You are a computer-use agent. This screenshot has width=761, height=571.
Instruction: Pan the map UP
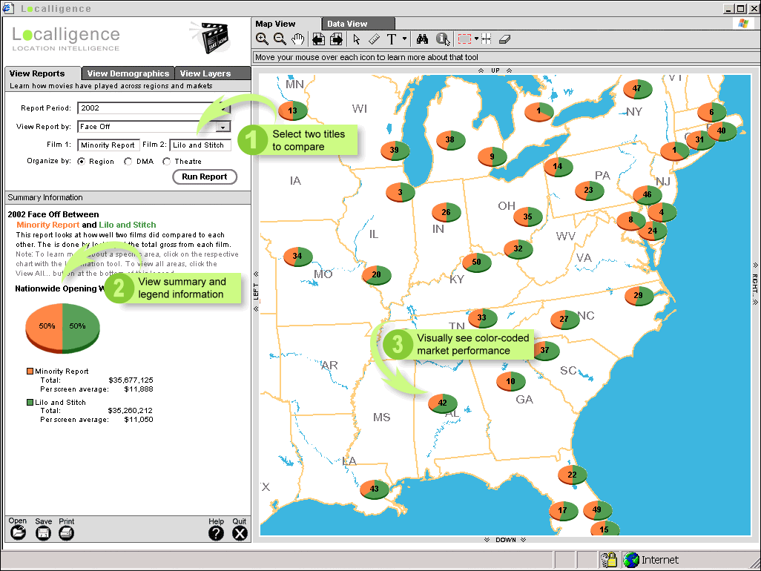pyautogui.click(x=495, y=70)
